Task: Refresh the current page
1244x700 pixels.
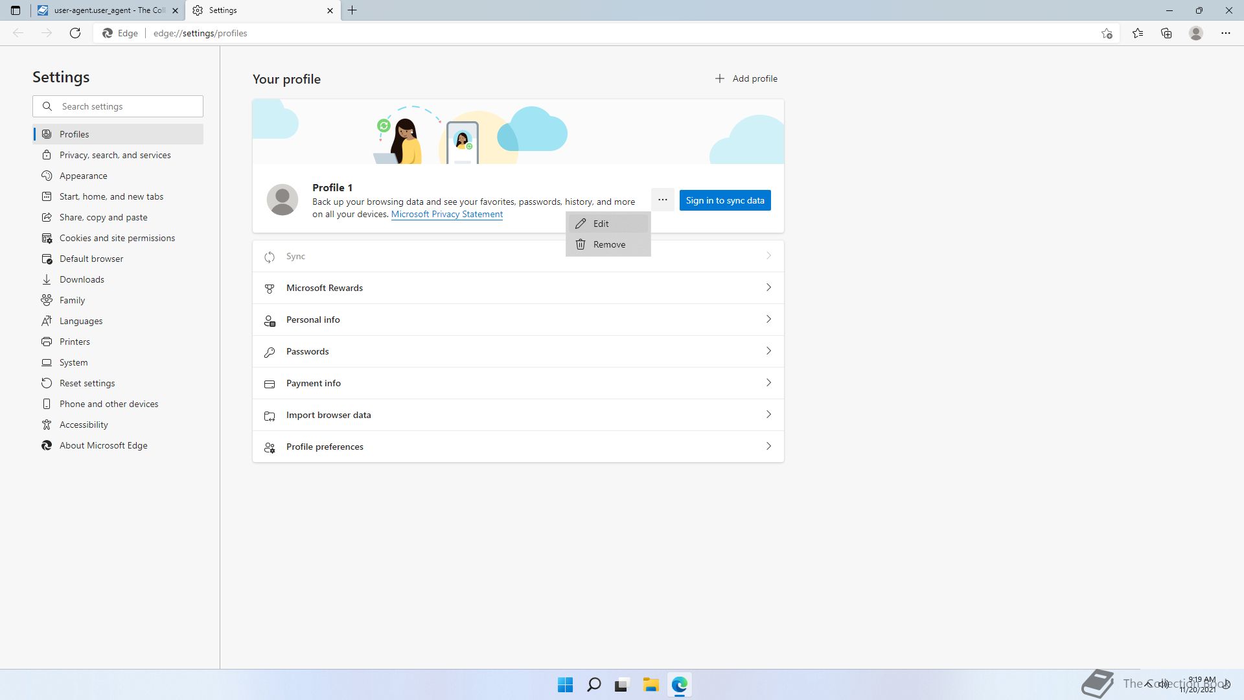Action: tap(75, 33)
